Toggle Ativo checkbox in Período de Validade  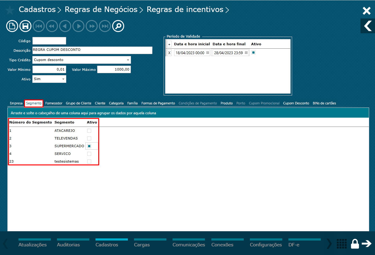point(253,53)
